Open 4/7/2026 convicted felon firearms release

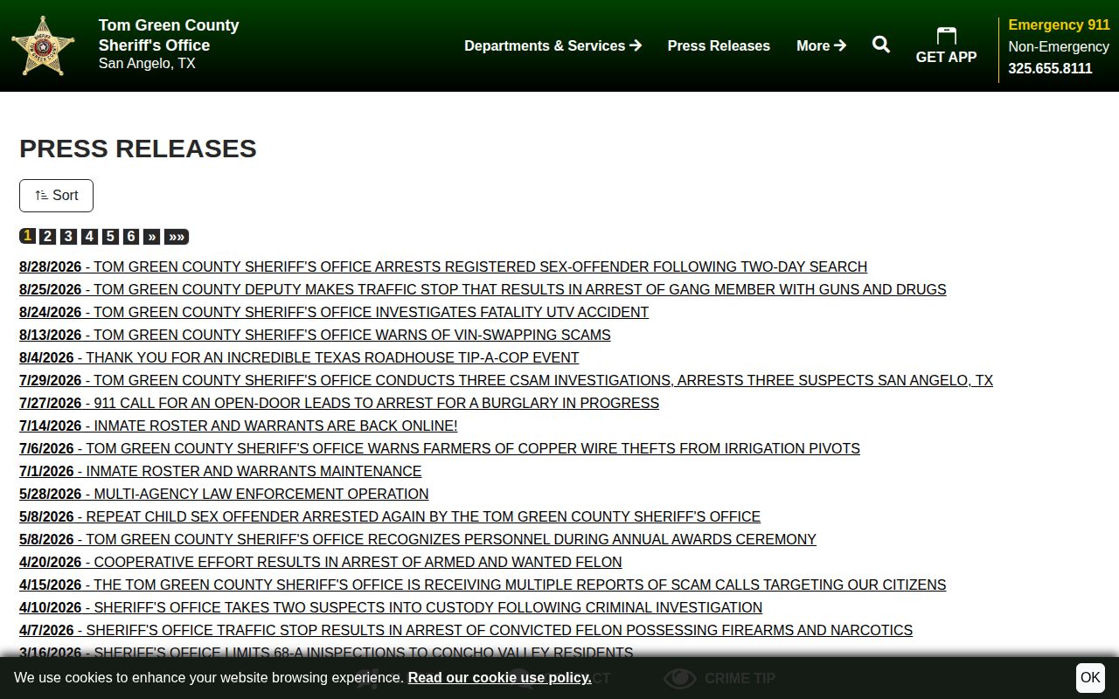[x=466, y=630]
